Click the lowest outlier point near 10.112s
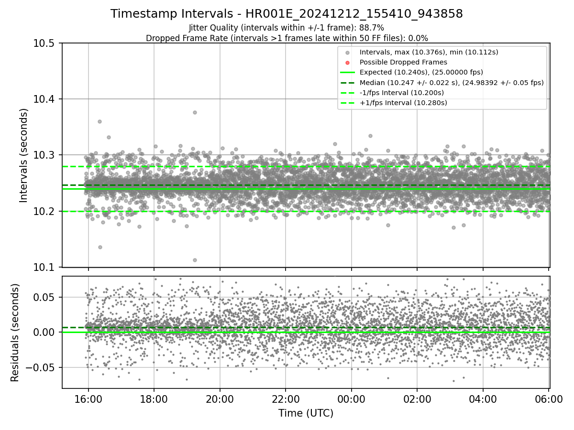 (195, 260)
